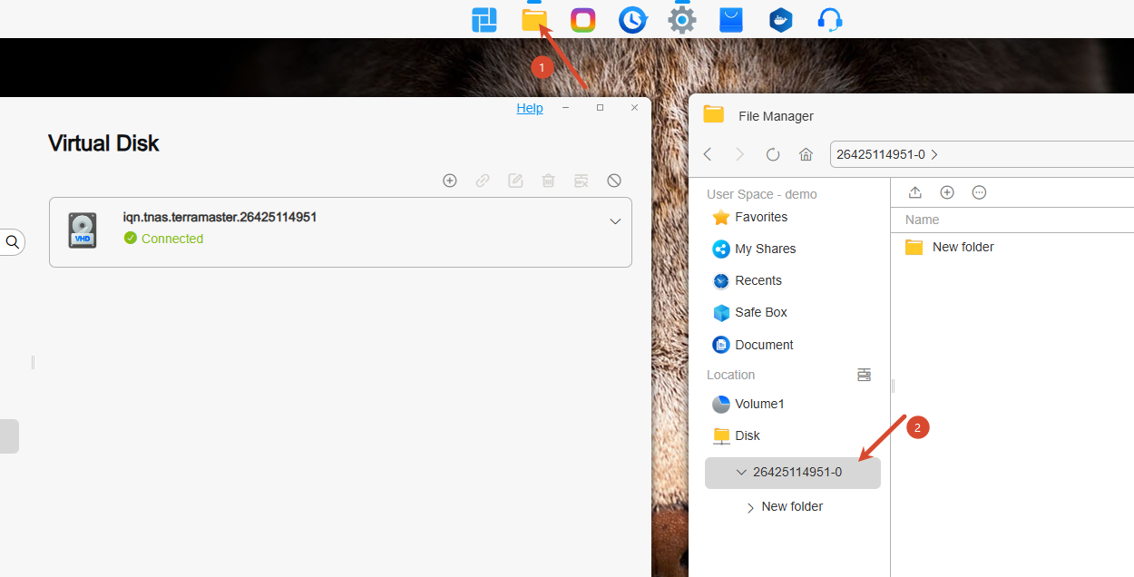Expand the iqn.tnas.terramaster disk entry chevron
The image size is (1134, 577).
coord(615,221)
